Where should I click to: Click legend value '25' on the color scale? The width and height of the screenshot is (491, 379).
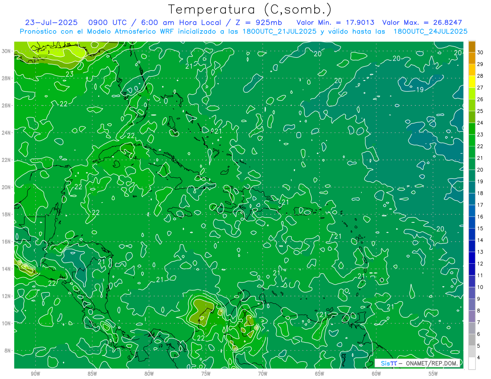[480, 111]
